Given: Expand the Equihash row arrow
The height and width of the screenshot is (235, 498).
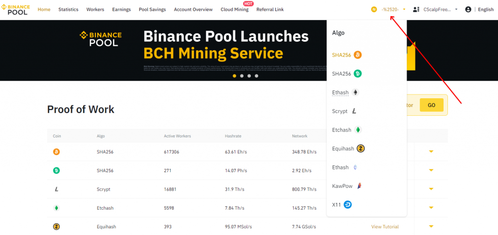Looking at the screenshot, I should coord(431,227).
